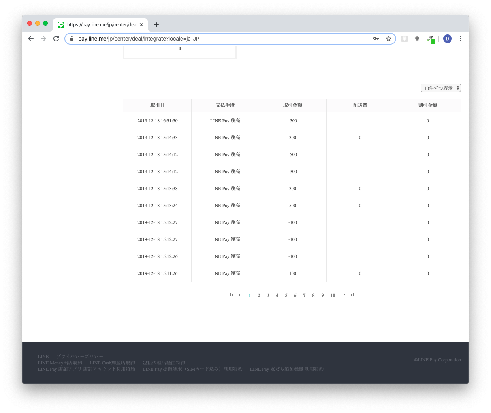
Task: Open the profile avatar labeled D
Action: pos(447,39)
